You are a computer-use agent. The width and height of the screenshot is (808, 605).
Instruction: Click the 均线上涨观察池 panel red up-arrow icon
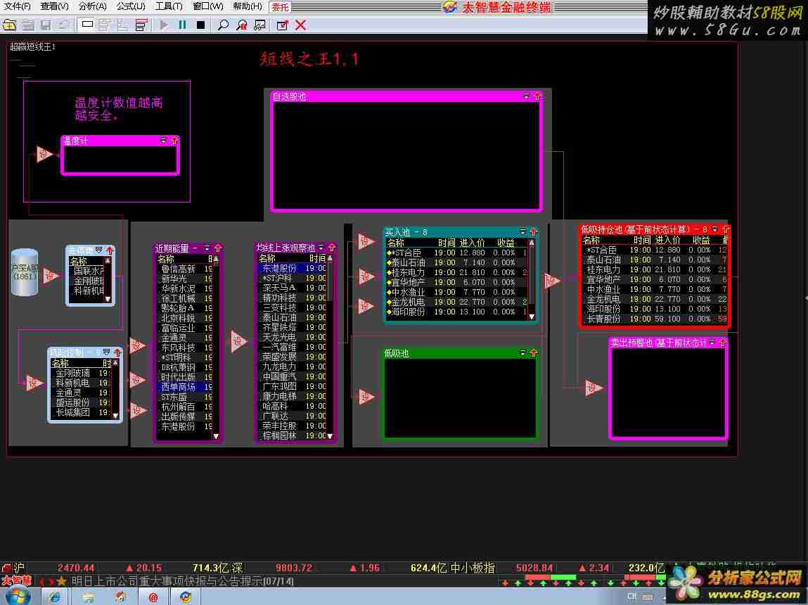click(332, 248)
